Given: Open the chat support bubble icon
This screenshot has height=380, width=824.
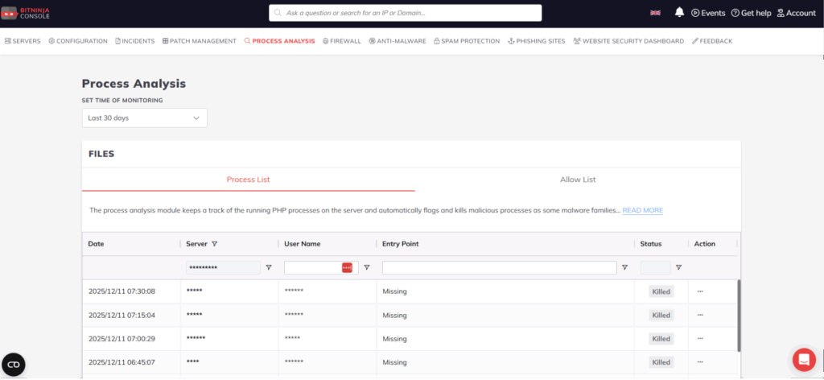Looking at the screenshot, I should (x=803, y=359).
